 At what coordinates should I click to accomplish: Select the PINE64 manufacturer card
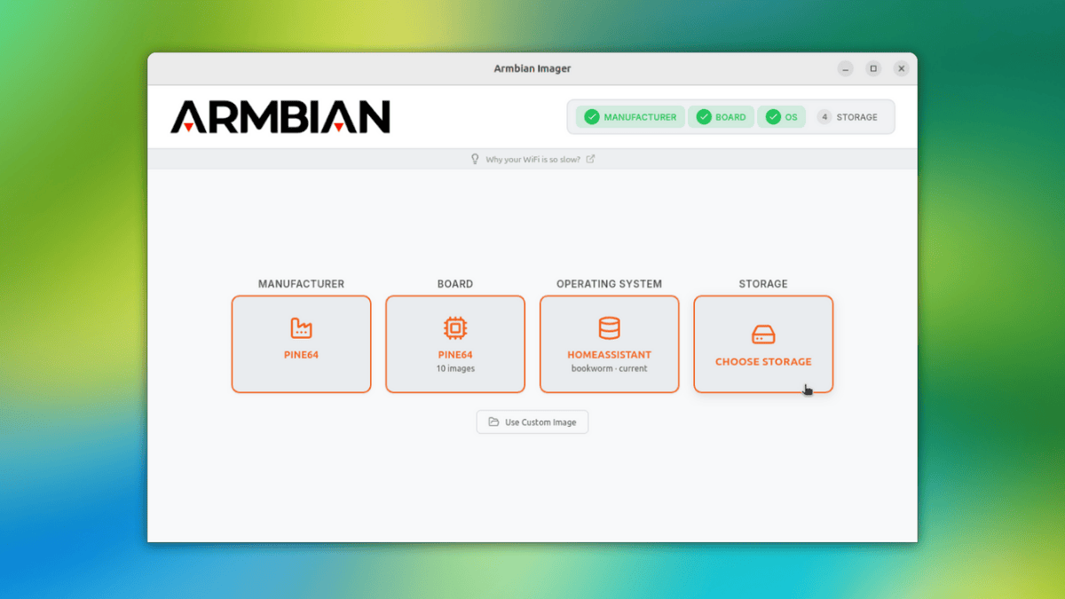point(301,344)
